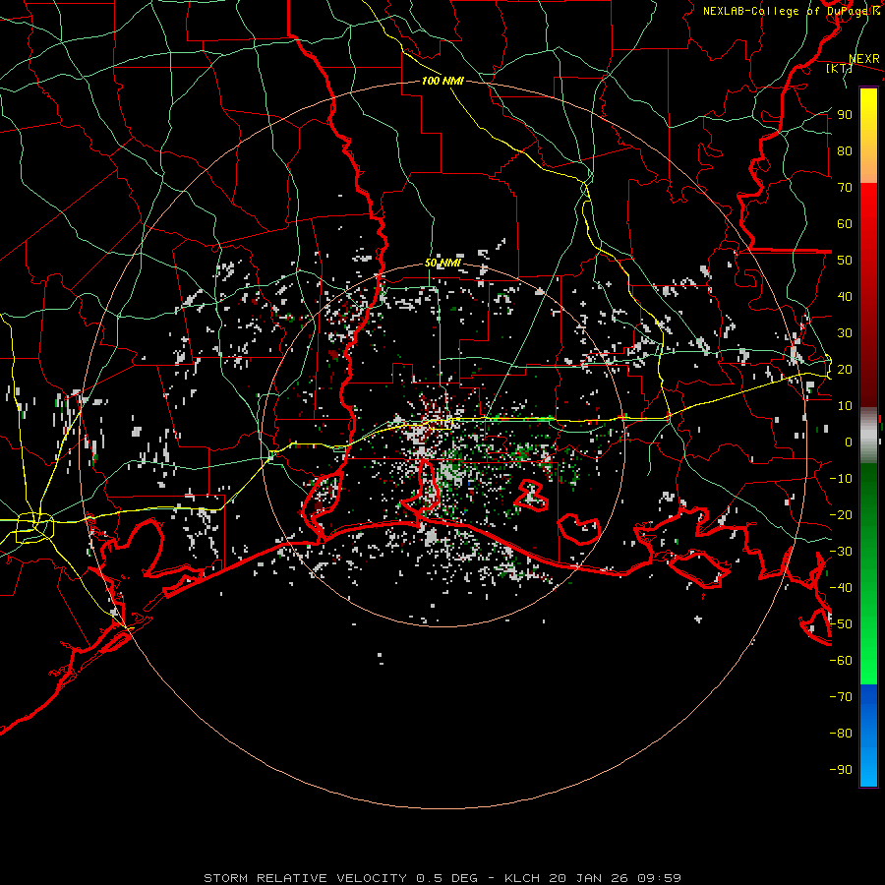Screen dimensions: 885x885
Task: Click the -30 value on the velocity scale
Action: [x=841, y=552]
